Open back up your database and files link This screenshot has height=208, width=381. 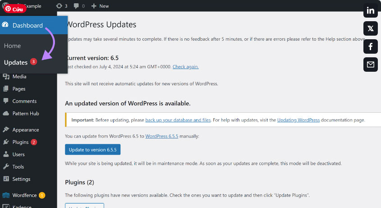(x=178, y=120)
